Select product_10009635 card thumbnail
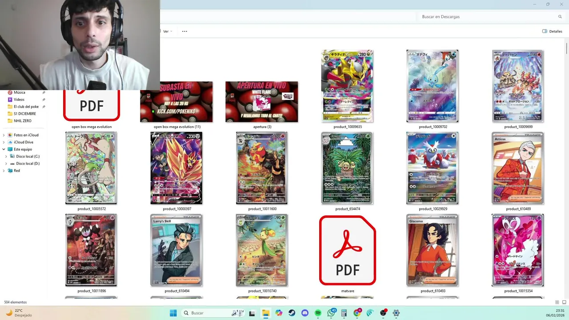 pyautogui.click(x=348, y=86)
